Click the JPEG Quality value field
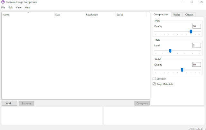Viewport: 206px width, 130px height. click(x=197, y=26)
